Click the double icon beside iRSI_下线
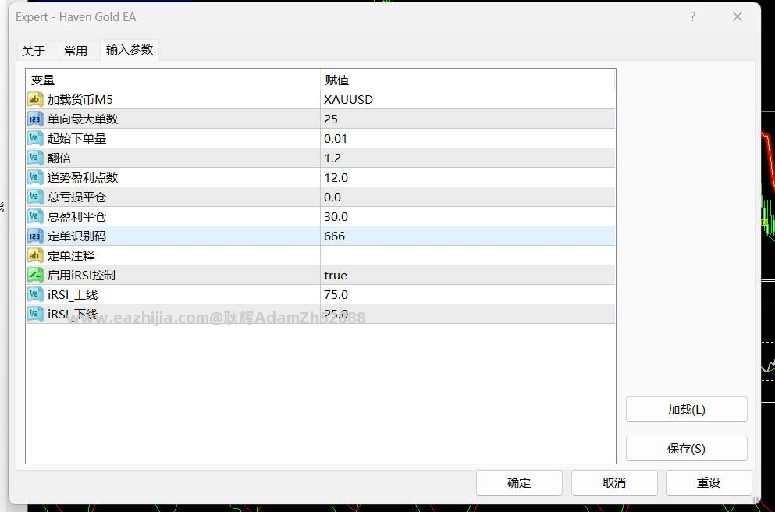This screenshot has height=512, width=775. coord(35,315)
